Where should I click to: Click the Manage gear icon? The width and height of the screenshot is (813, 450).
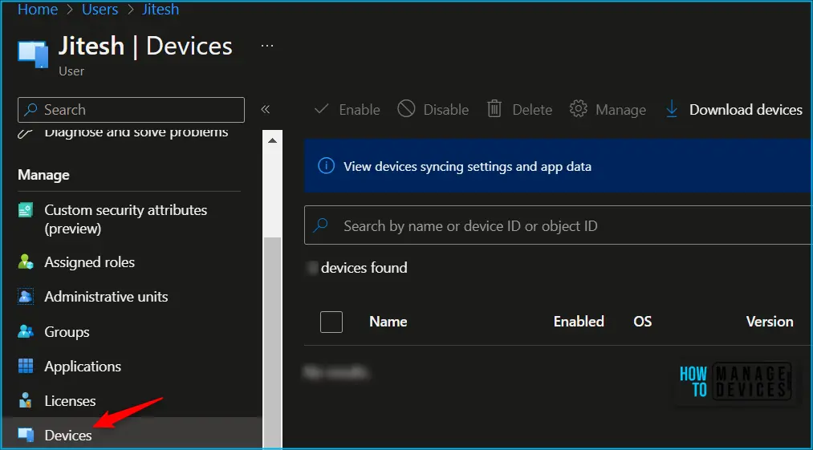click(578, 109)
